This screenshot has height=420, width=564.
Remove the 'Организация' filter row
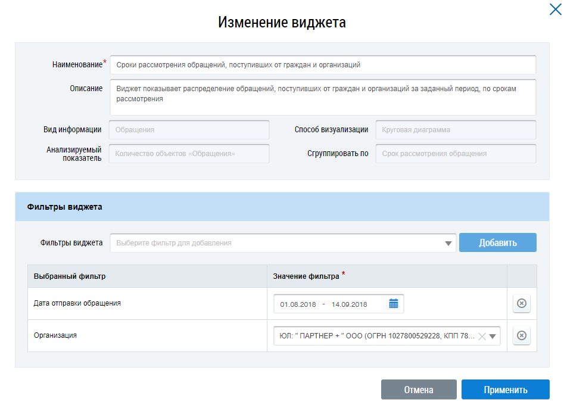click(521, 336)
